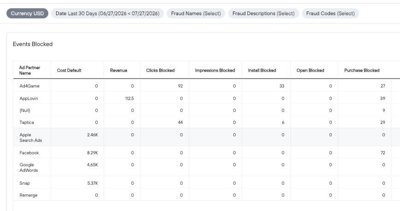Select the Google AdWords row name
The width and height of the screenshot is (400, 211).
coord(29,168)
